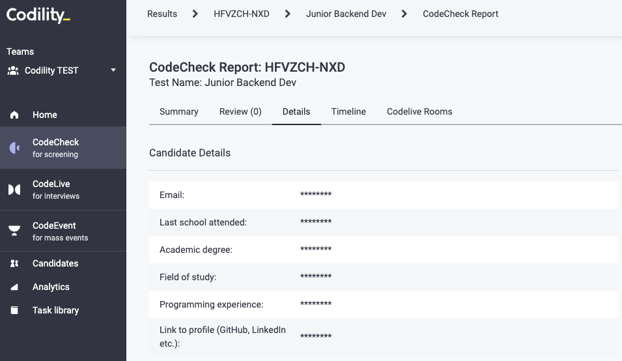Screen dimensions: 622x361
Task: Click Academic degree masked value
Action: 316,249
